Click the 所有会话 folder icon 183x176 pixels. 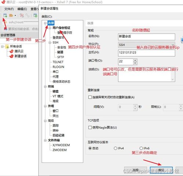click(7, 46)
